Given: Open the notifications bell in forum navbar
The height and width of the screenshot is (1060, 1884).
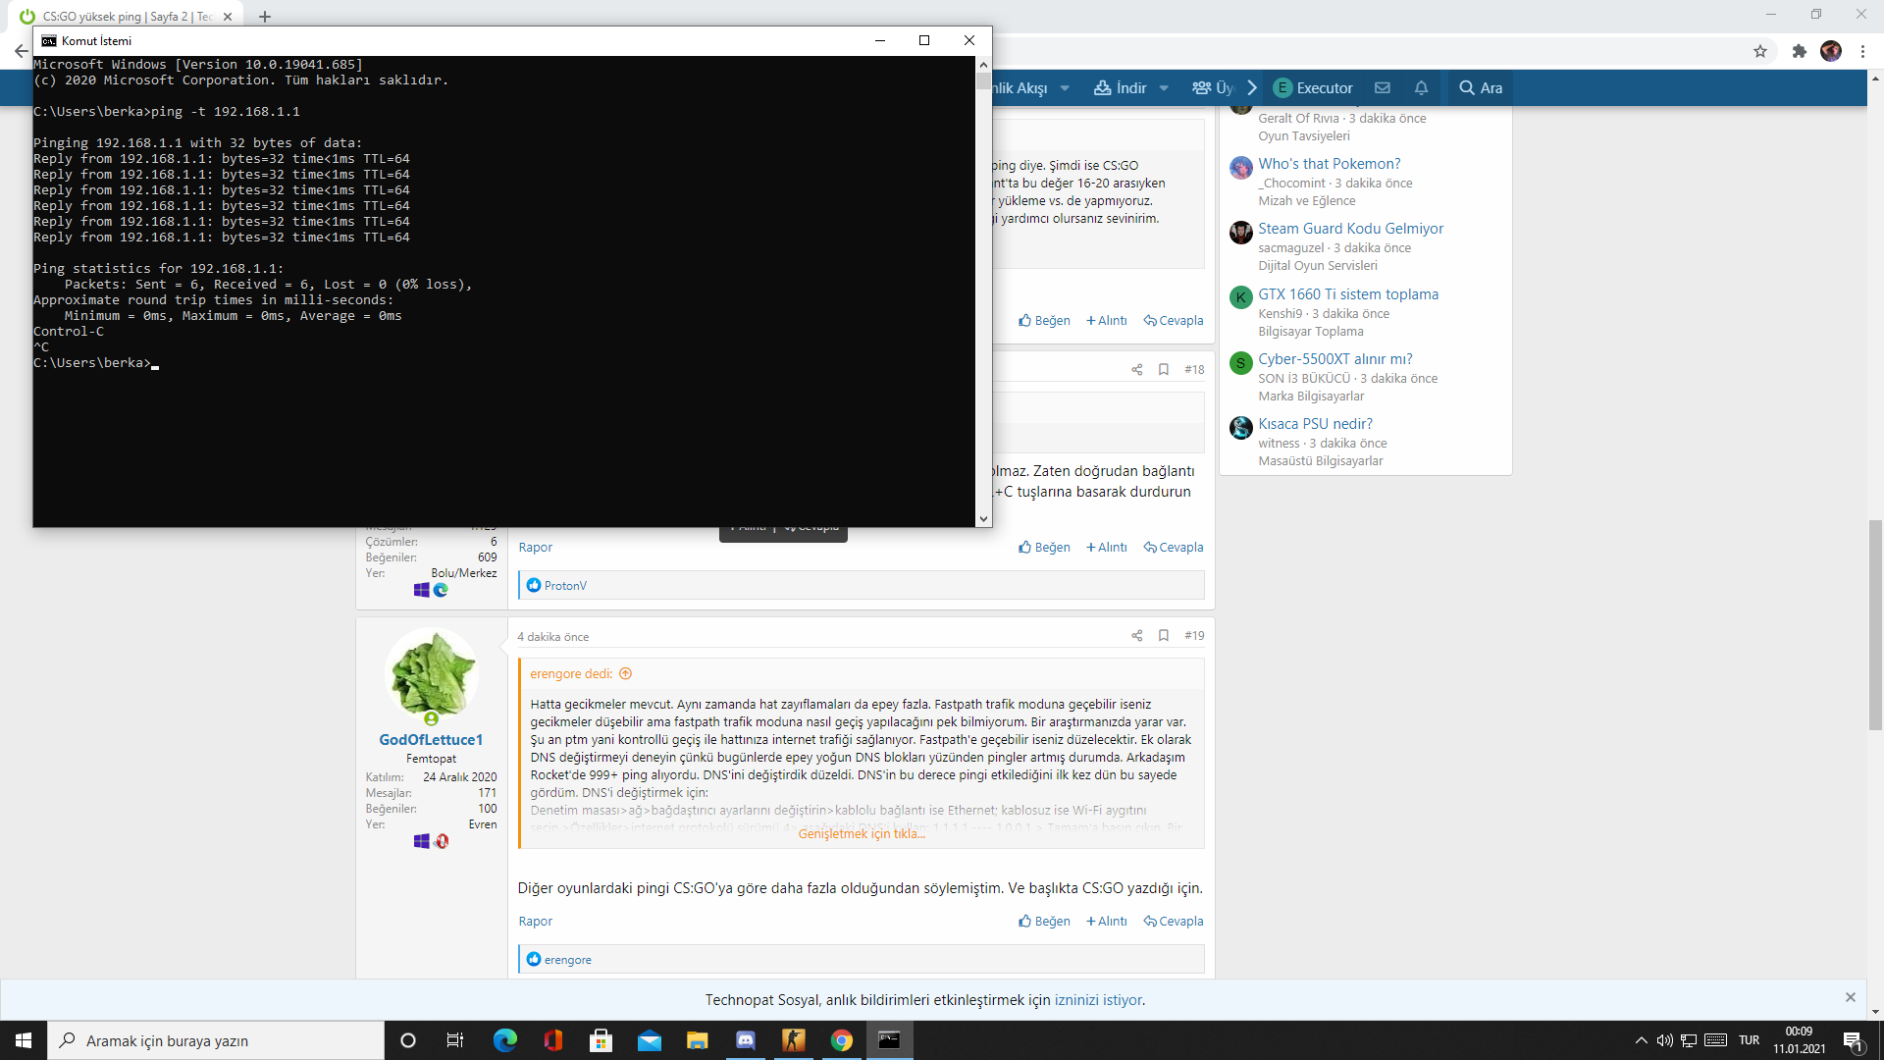Looking at the screenshot, I should coord(1420,88).
